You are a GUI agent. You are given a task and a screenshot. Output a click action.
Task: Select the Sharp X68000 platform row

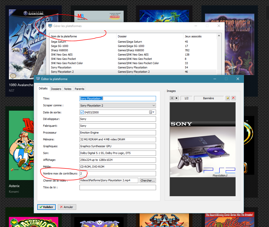pos(133,50)
